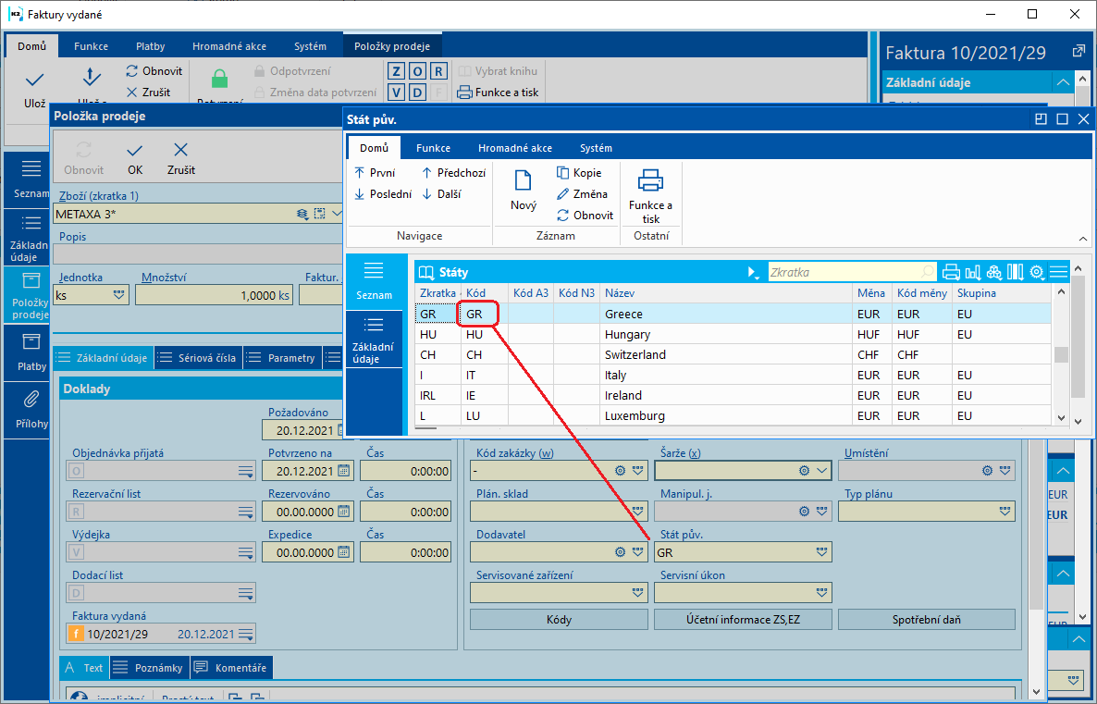Click the Kódy button

pyautogui.click(x=559, y=619)
